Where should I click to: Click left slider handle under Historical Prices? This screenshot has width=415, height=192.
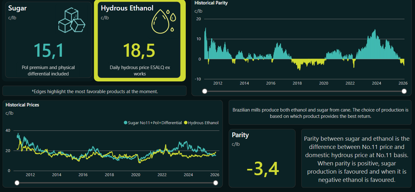17,183
